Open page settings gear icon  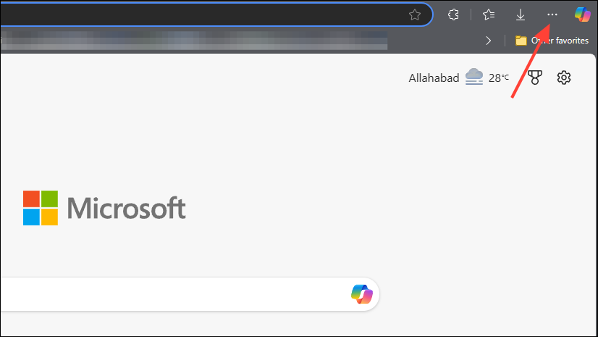564,78
